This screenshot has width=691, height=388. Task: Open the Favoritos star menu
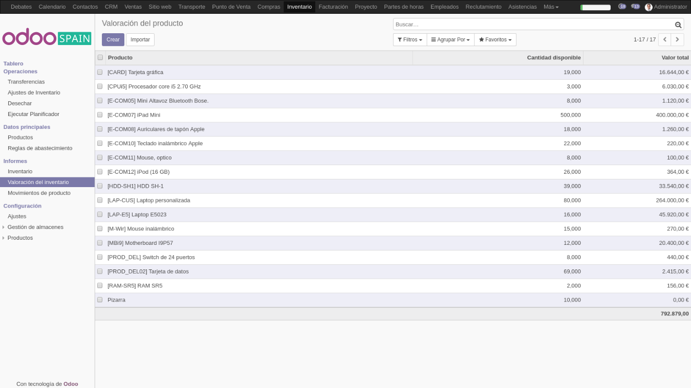[x=495, y=39]
